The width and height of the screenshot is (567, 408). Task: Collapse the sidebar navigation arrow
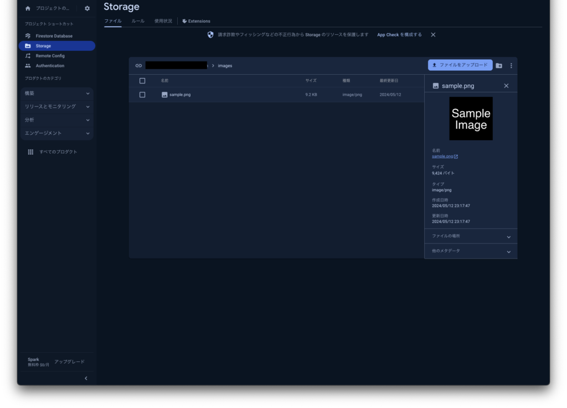pos(86,378)
